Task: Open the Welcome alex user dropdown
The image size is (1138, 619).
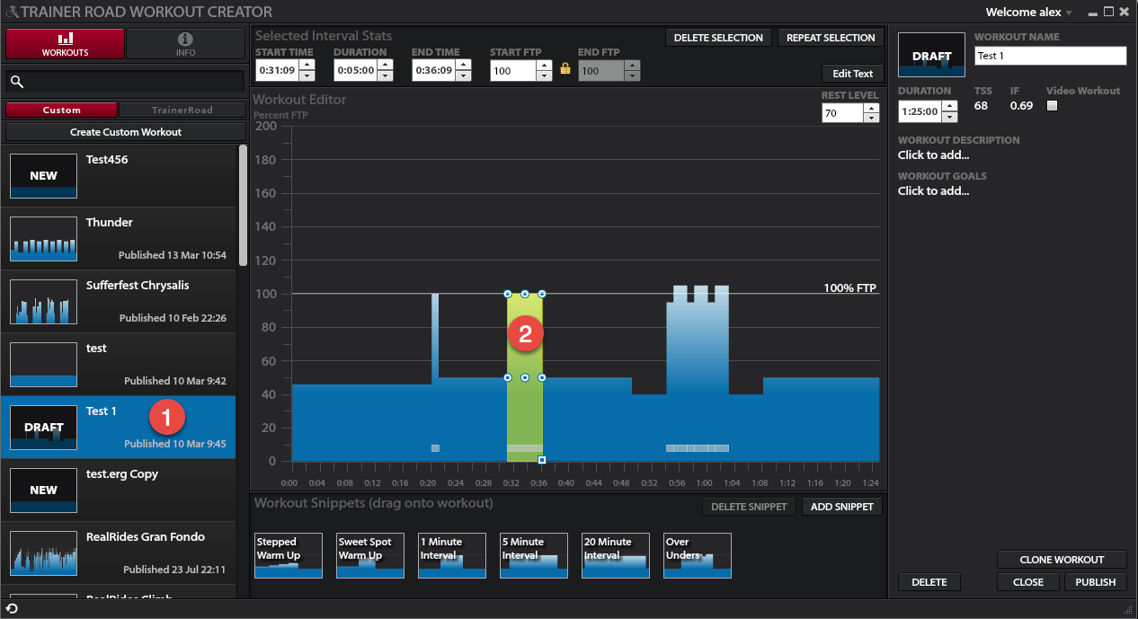Action: point(1029,13)
